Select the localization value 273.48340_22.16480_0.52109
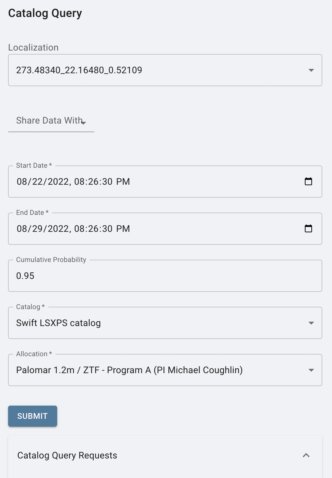Image resolution: width=332 pixels, height=478 pixels. (79, 70)
